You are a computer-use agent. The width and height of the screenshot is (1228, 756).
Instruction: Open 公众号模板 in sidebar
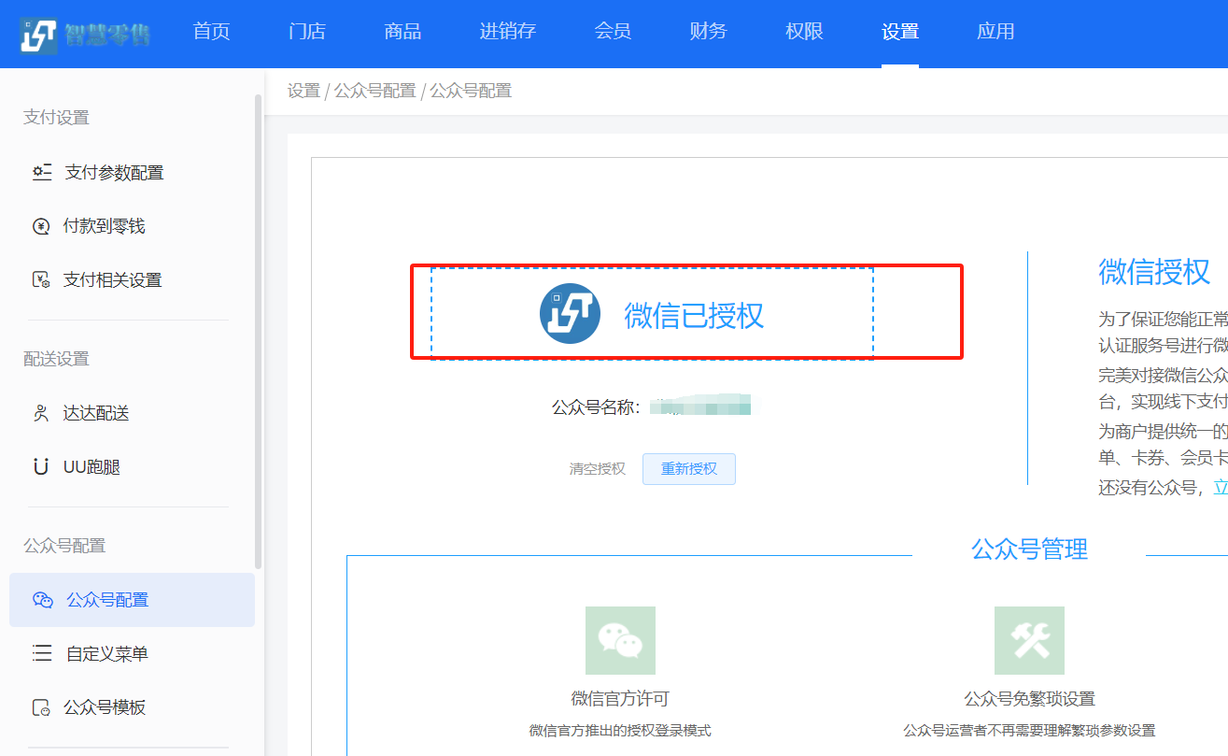pyautogui.click(x=132, y=707)
